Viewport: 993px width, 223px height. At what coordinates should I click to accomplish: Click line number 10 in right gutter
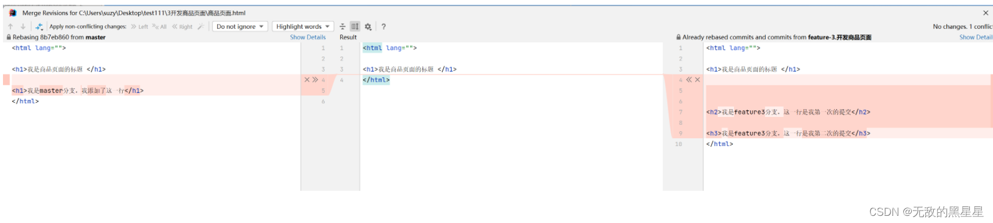click(678, 144)
